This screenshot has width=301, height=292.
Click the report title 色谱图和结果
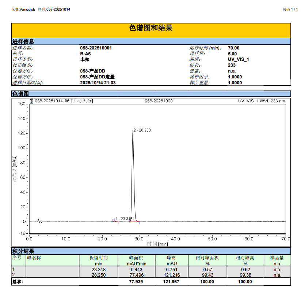[x=151, y=28]
